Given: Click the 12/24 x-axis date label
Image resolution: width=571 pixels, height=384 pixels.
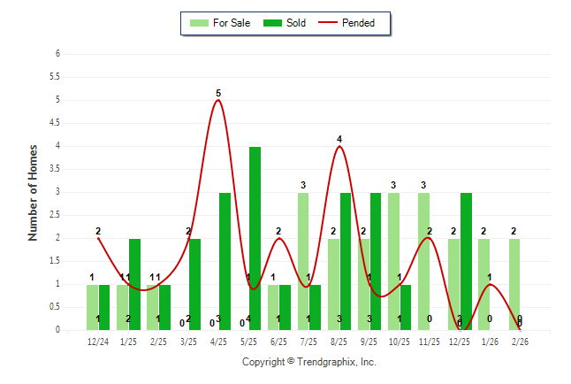Looking at the screenshot, I should coord(98,341).
